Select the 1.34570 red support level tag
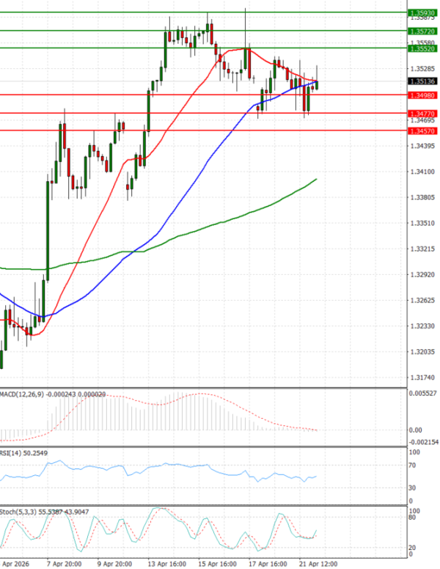The image size is (440, 569). (x=422, y=131)
